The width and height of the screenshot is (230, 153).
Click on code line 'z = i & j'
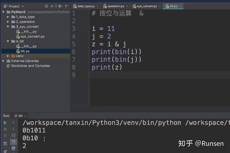[x=109, y=44]
